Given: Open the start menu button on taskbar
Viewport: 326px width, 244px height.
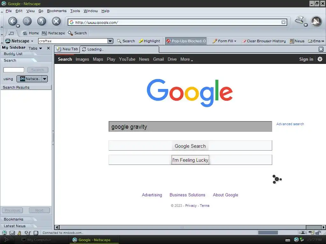Looking at the screenshot, I should 6,240.
